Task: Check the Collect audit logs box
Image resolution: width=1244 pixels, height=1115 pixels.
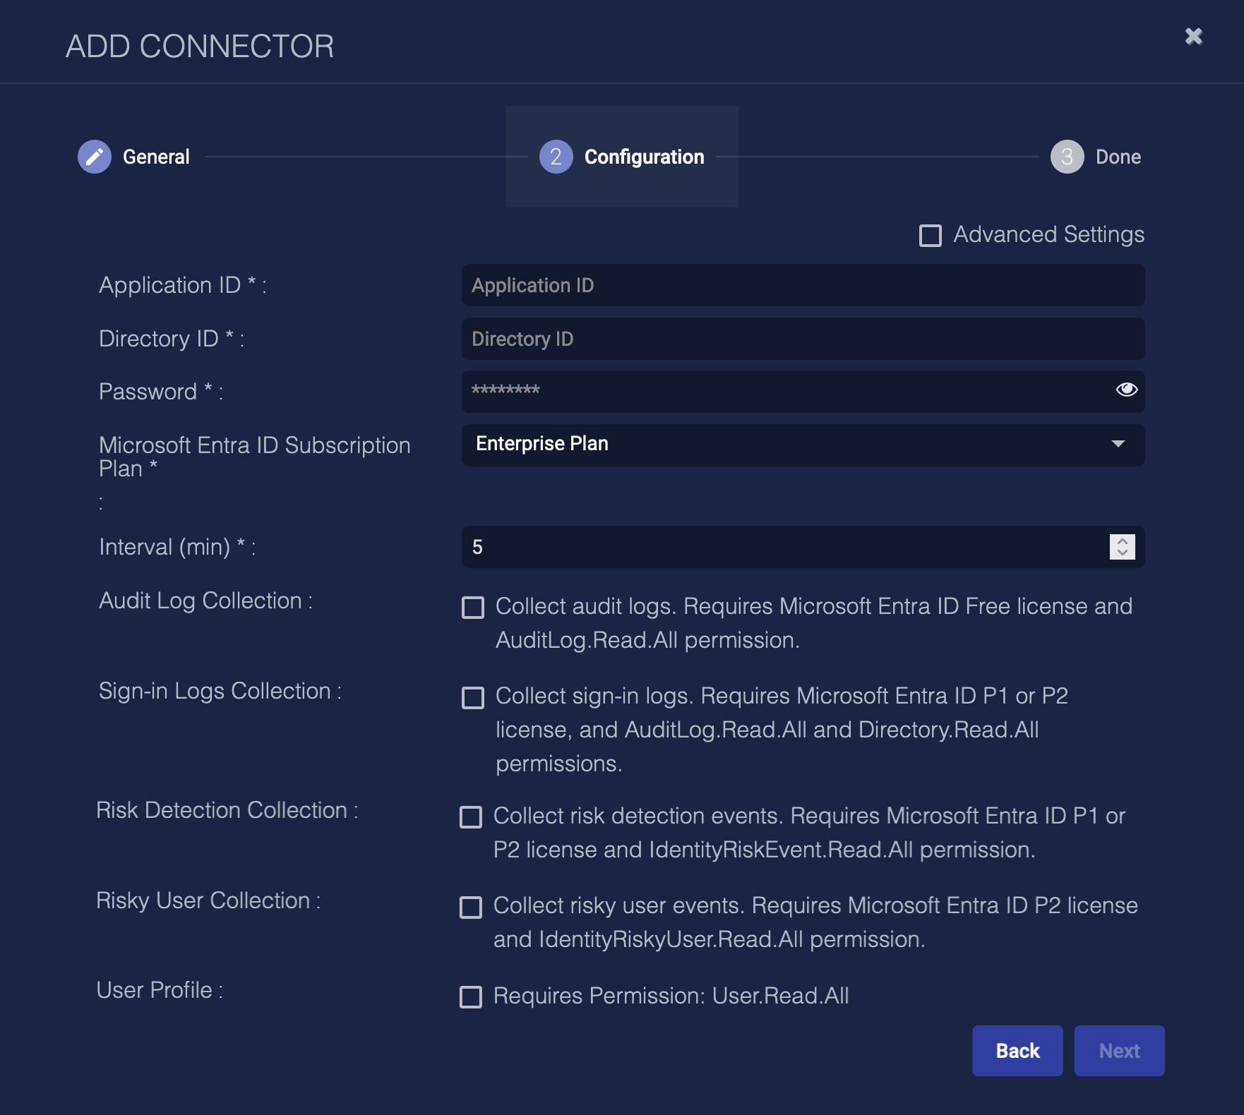Action: 473,608
